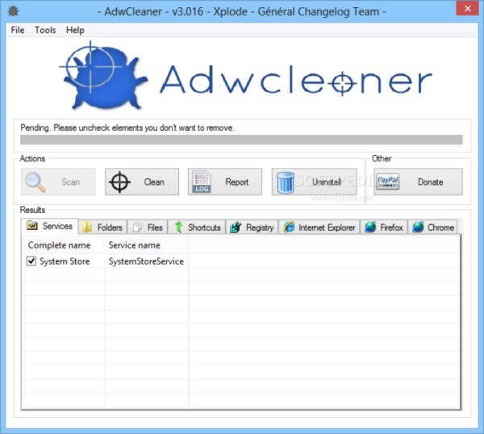484x434 pixels.
Task: Go to the Chrome tab
Action: (433, 227)
